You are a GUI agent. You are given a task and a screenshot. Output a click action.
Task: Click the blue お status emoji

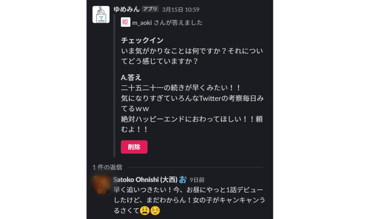[183, 180]
